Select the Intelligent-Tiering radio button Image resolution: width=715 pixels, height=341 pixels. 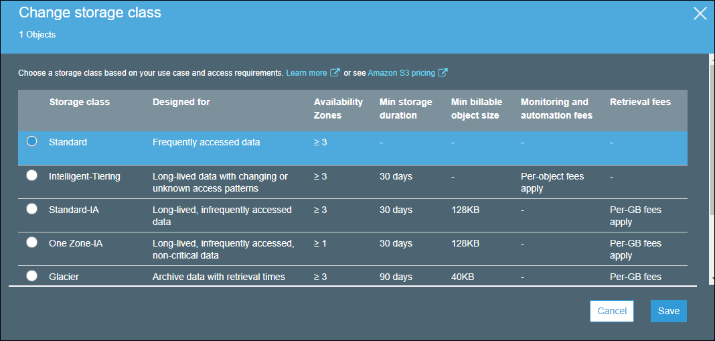pos(32,176)
